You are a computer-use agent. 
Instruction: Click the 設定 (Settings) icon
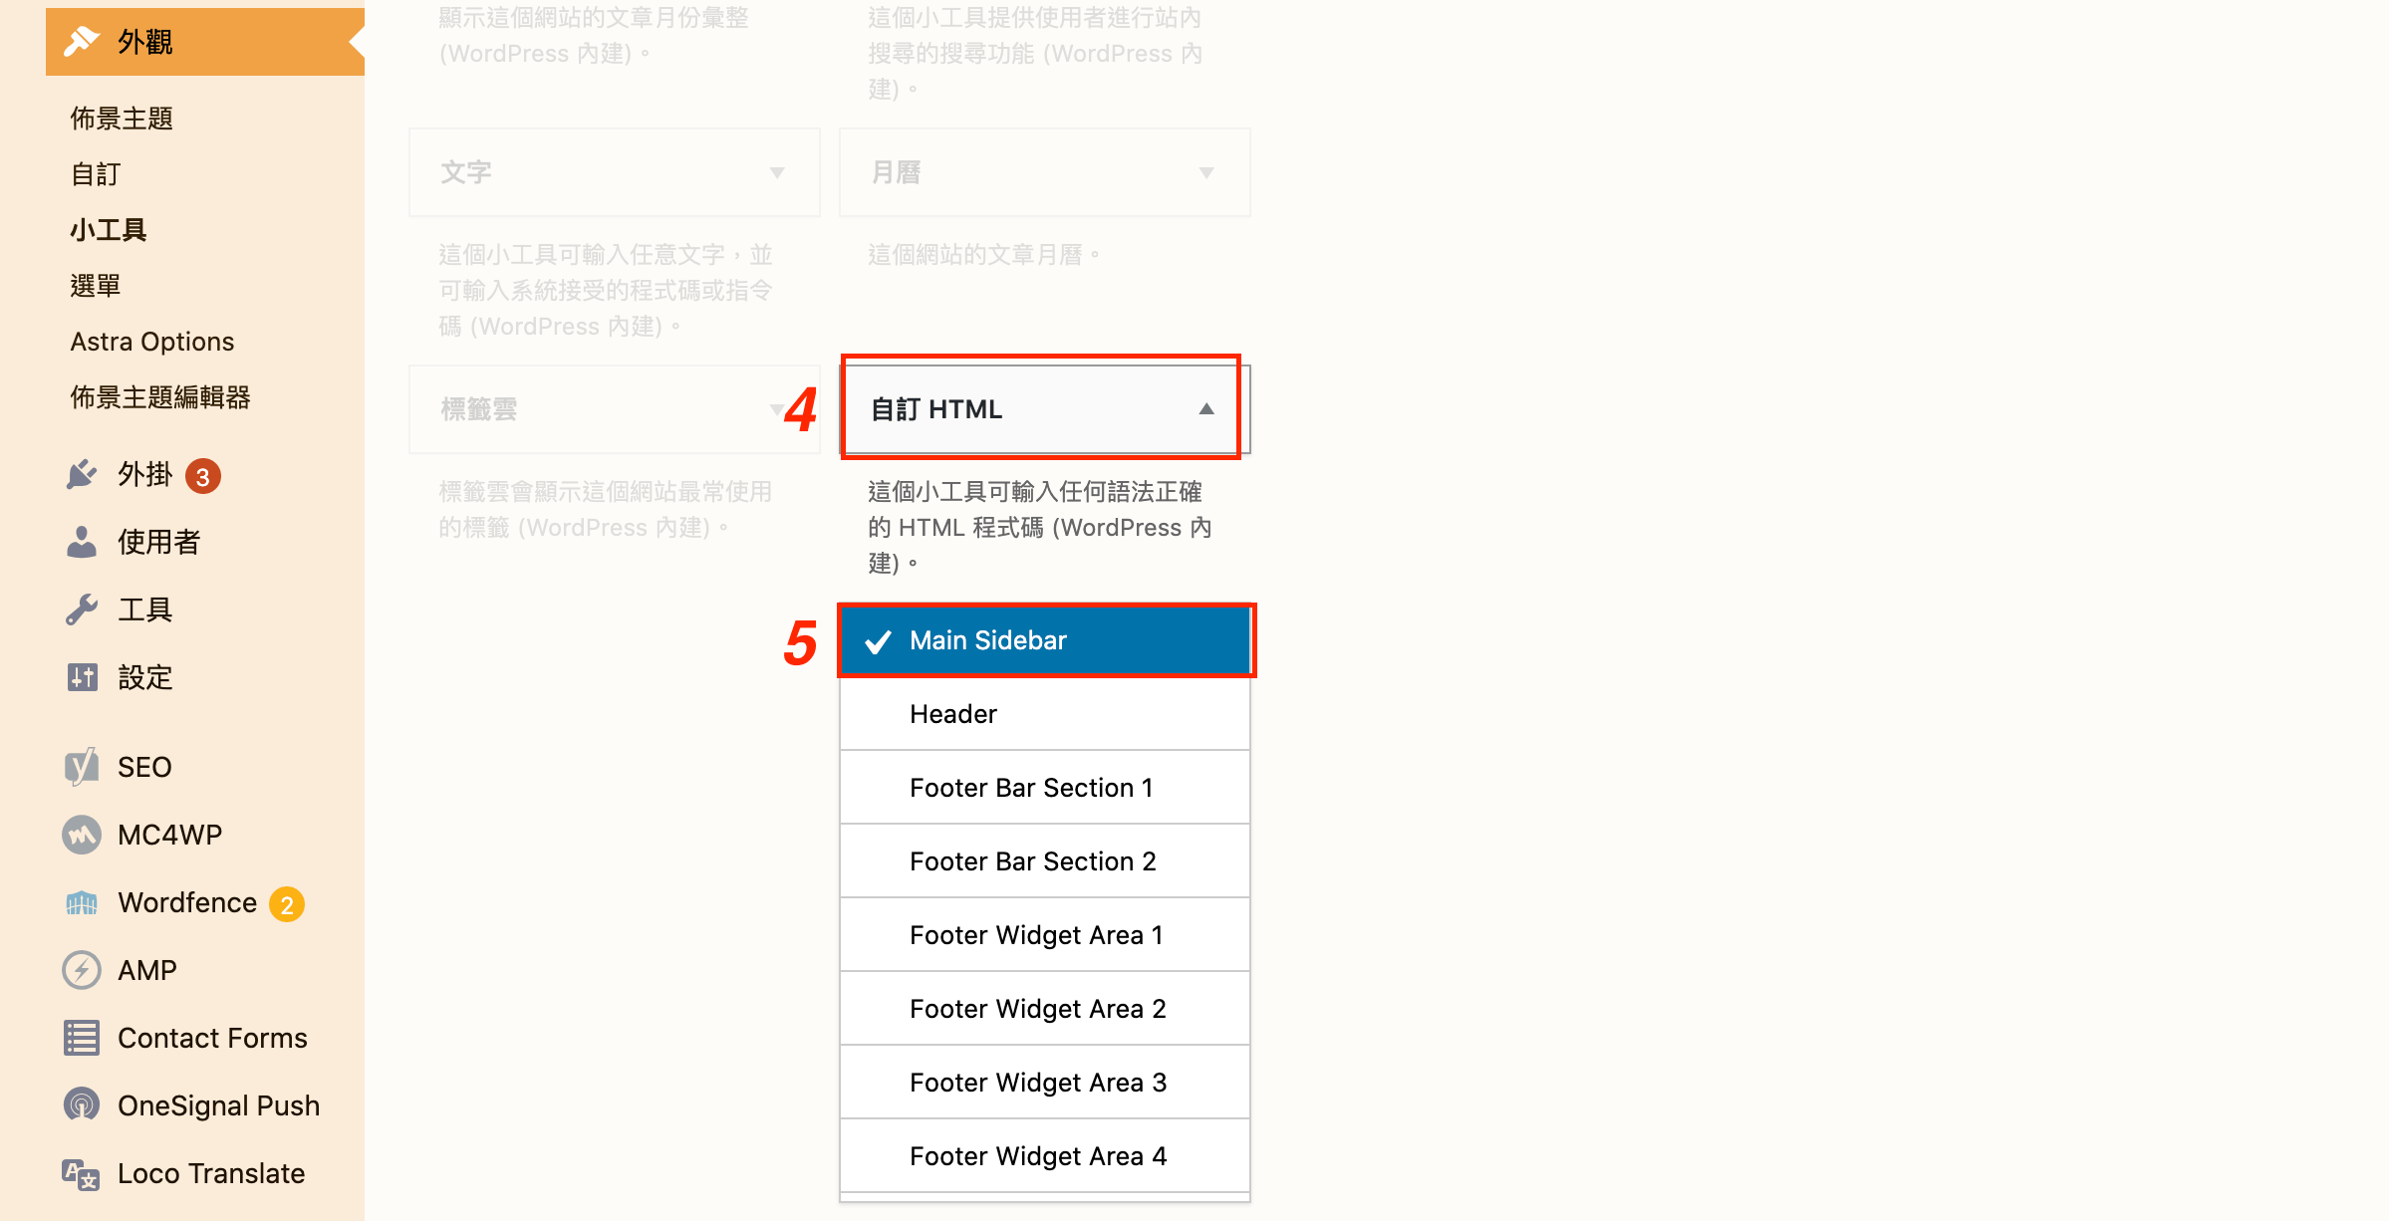(x=81, y=677)
